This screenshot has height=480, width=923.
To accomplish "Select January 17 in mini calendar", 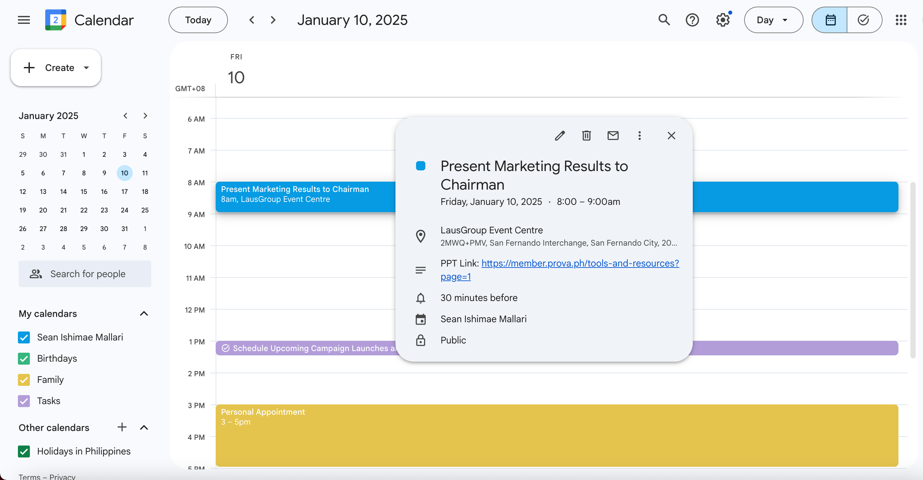I will click(x=124, y=192).
